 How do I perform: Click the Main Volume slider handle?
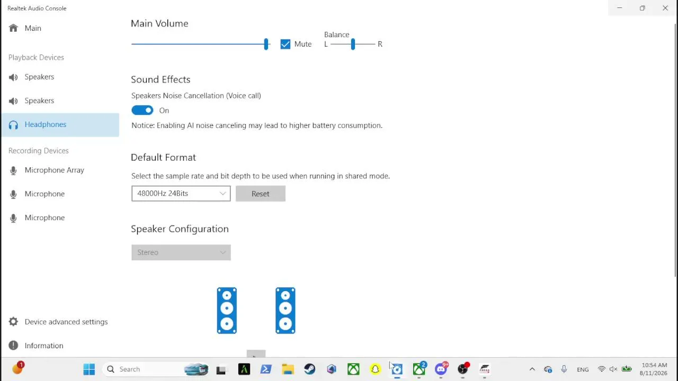pos(266,44)
